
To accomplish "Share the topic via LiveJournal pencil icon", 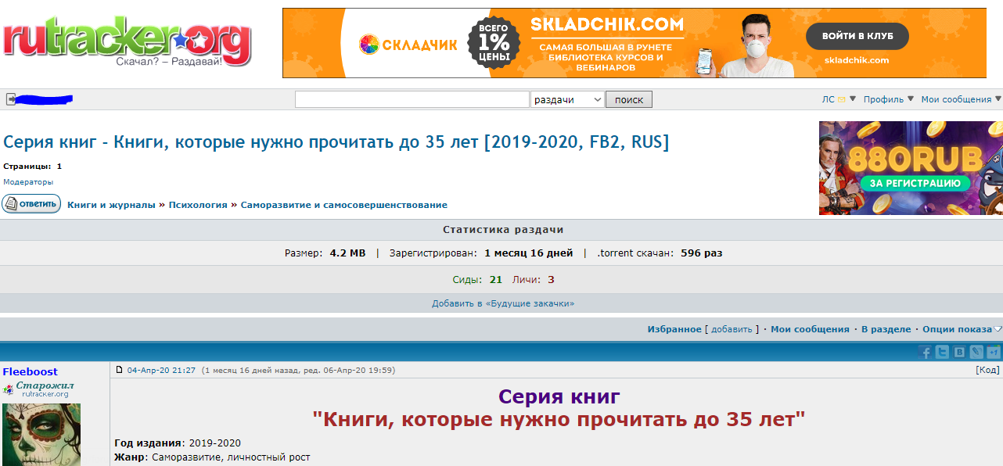I will pyautogui.click(x=977, y=353).
